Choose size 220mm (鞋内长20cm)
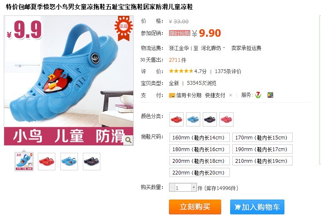 [199, 172]
